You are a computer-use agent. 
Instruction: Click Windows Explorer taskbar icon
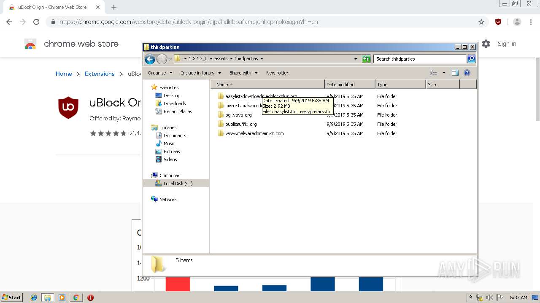click(x=48, y=298)
